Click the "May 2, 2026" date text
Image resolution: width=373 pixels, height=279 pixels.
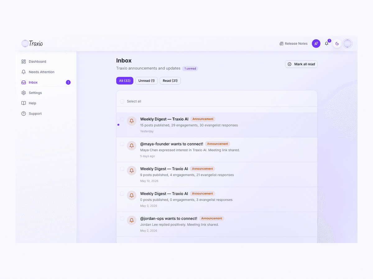click(x=149, y=231)
